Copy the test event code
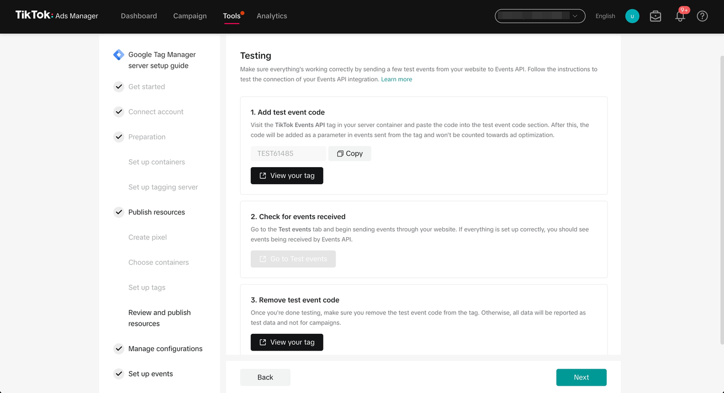724x393 pixels. click(x=350, y=153)
